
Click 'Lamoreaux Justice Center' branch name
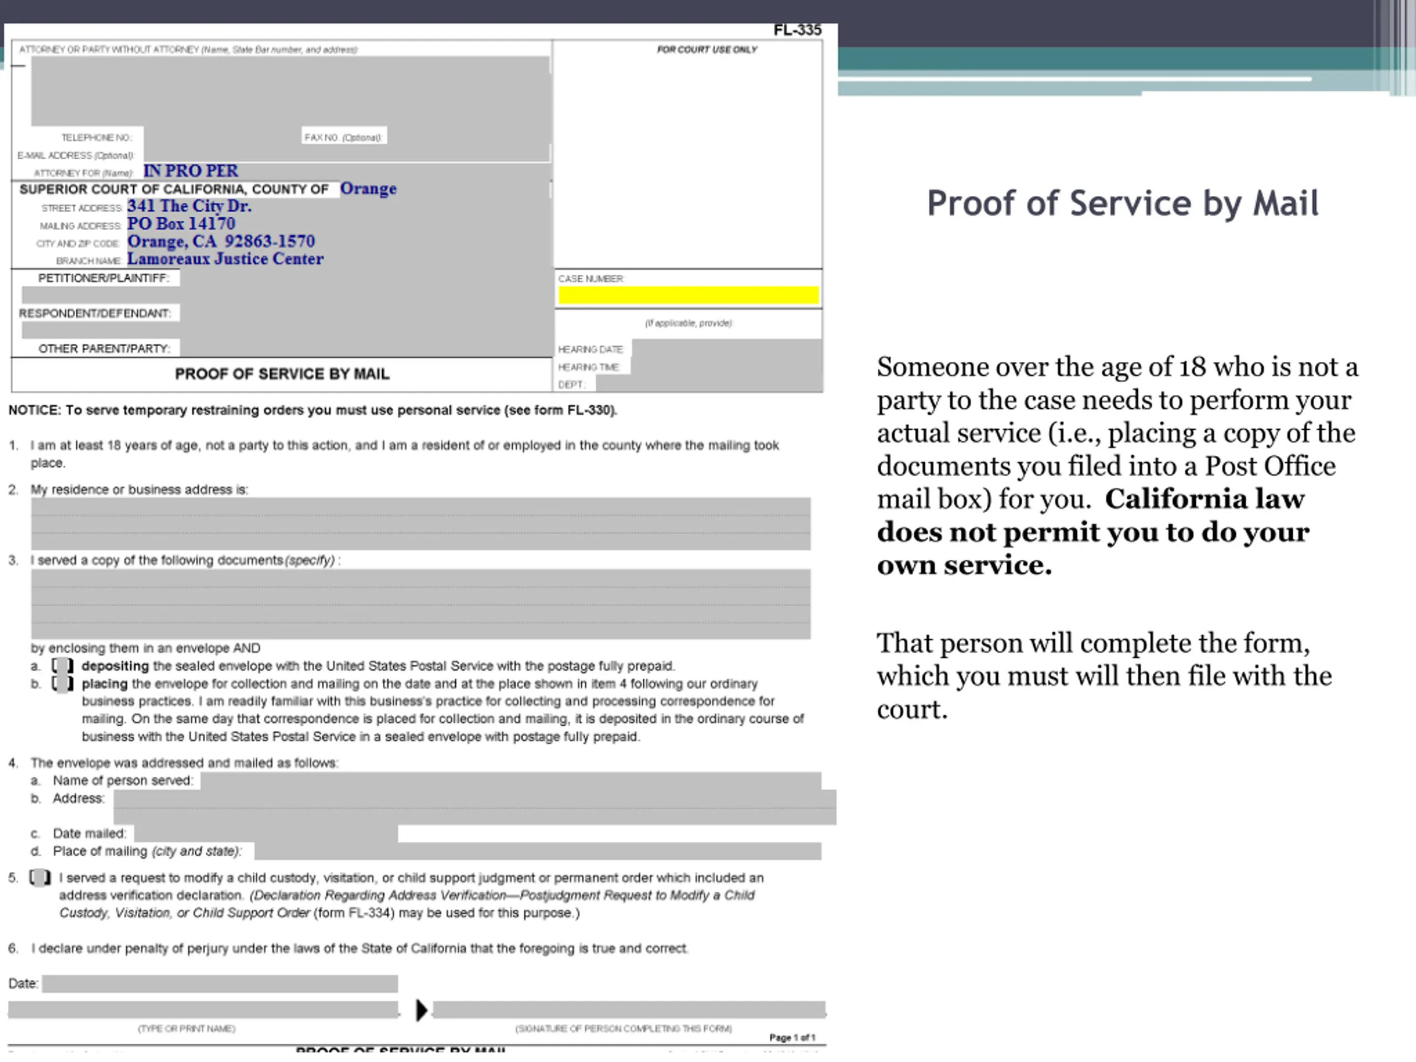pos(225,259)
